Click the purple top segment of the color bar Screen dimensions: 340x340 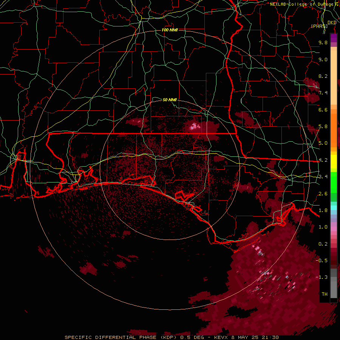334,38
